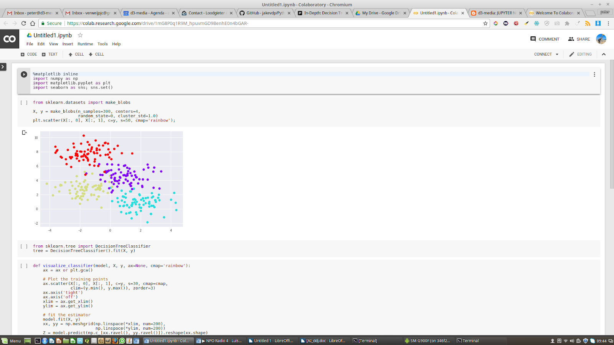Collapse the header with the chevron toggle
The height and width of the screenshot is (345, 614).
(x=604, y=54)
